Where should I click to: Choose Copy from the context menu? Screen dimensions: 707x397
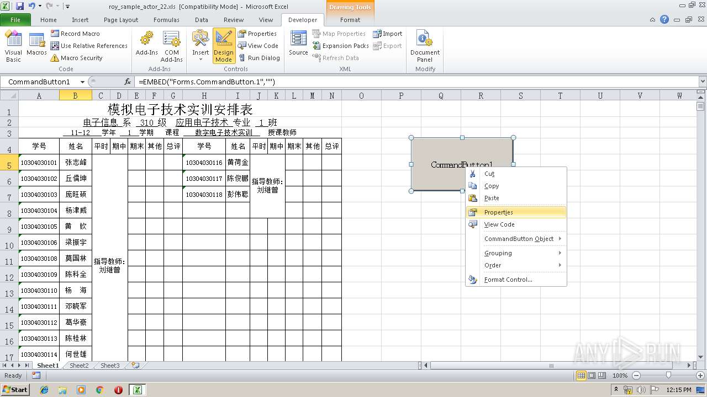point(516,186)
